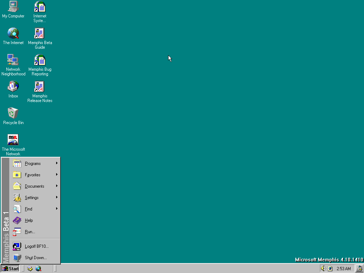The width and height of the screenshot is (364, 273).
Task: Expand the Favorites submenu
Action: 35,175
